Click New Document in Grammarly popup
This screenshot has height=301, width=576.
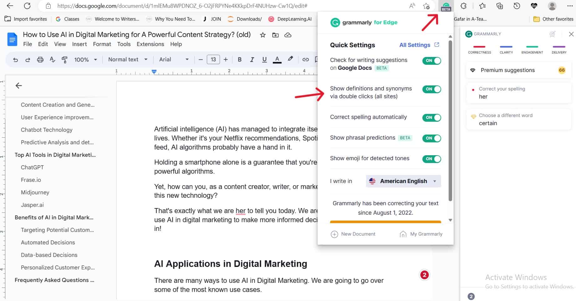tap(353, 234)
